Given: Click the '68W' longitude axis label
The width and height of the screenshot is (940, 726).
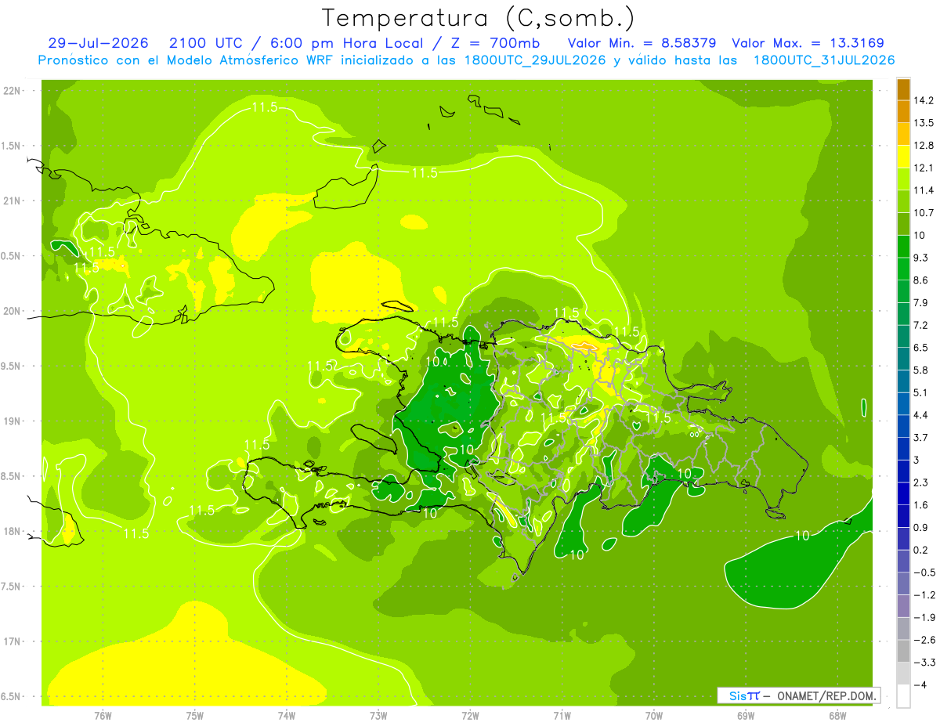Looking at the screenshot, I should tap(837, 716).
